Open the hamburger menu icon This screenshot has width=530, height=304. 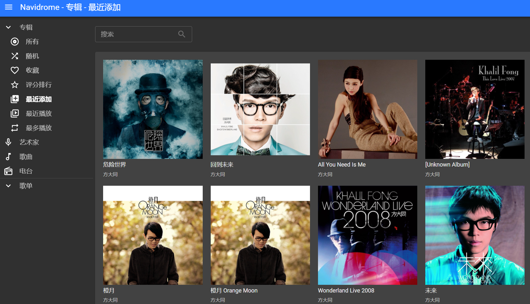point(9,7)
